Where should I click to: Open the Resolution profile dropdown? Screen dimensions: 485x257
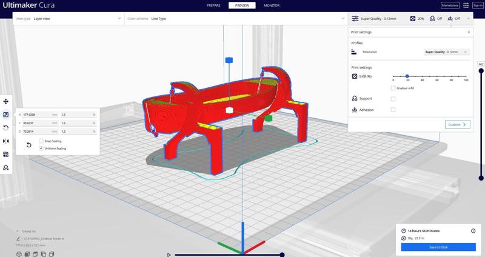click(447, 52)
